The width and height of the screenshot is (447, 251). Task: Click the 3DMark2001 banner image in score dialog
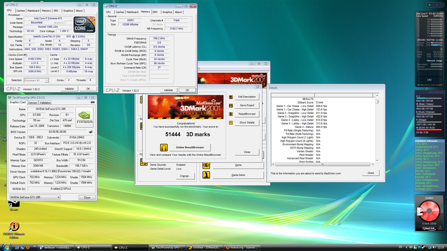click(x=185, y=107)
